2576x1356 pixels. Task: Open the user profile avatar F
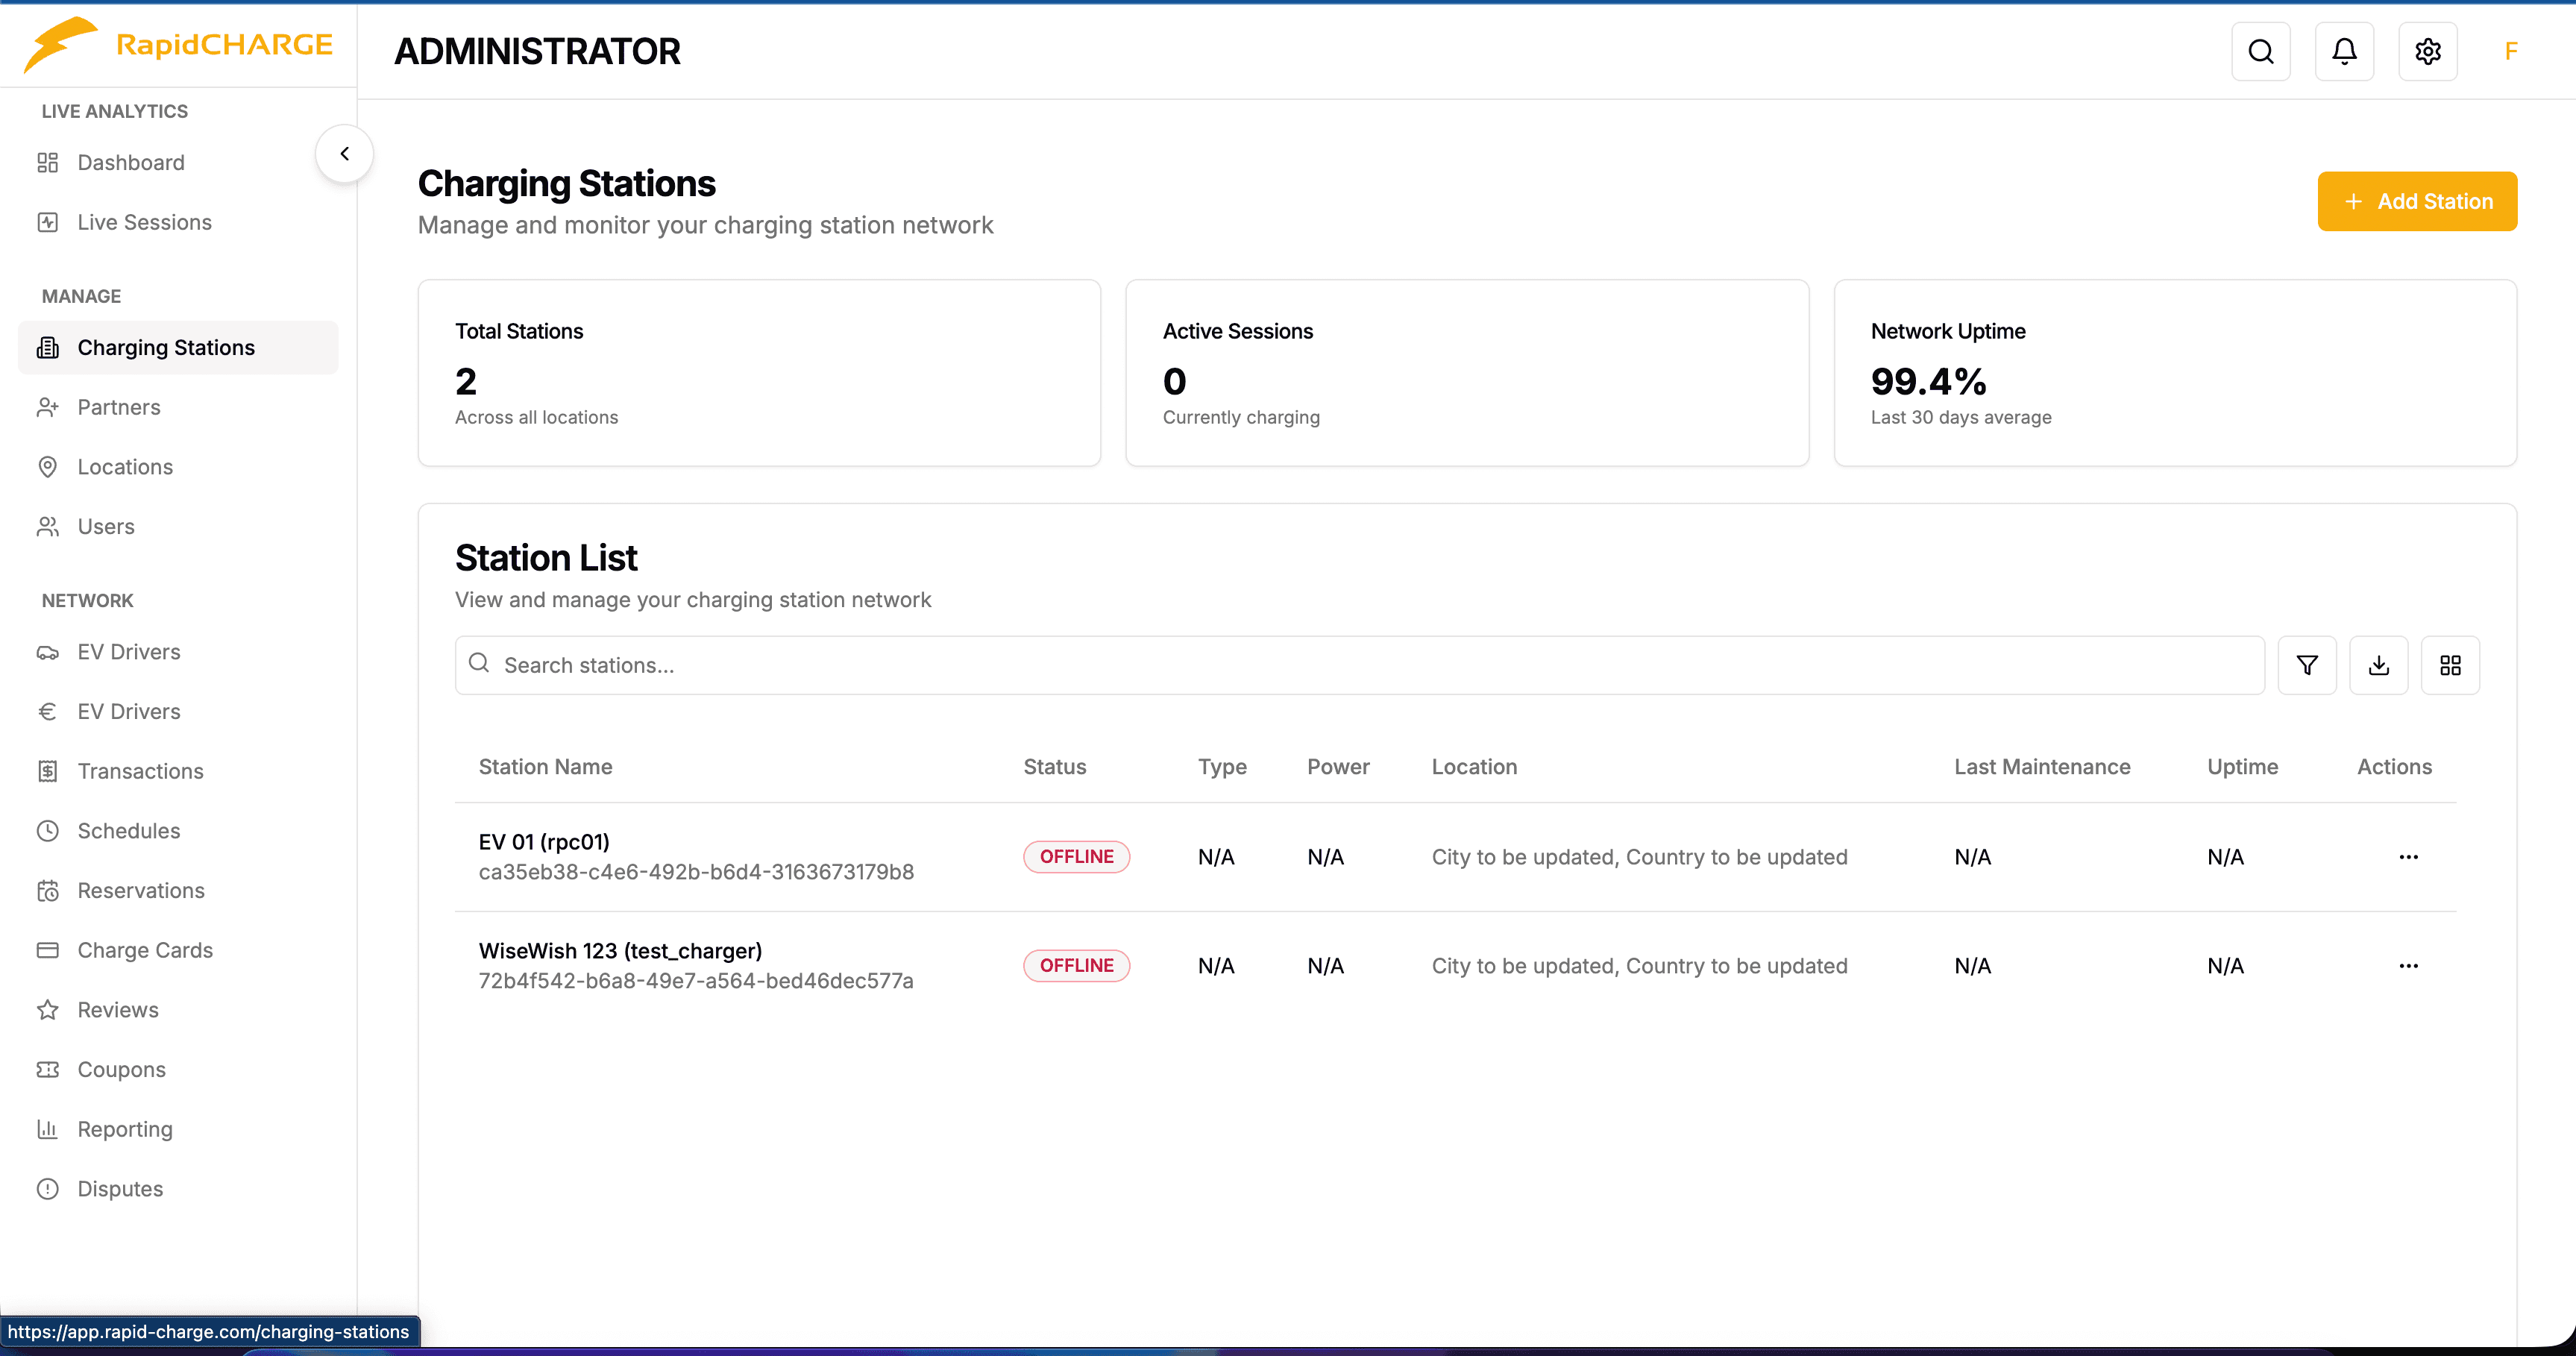[x=2511, y=51]
